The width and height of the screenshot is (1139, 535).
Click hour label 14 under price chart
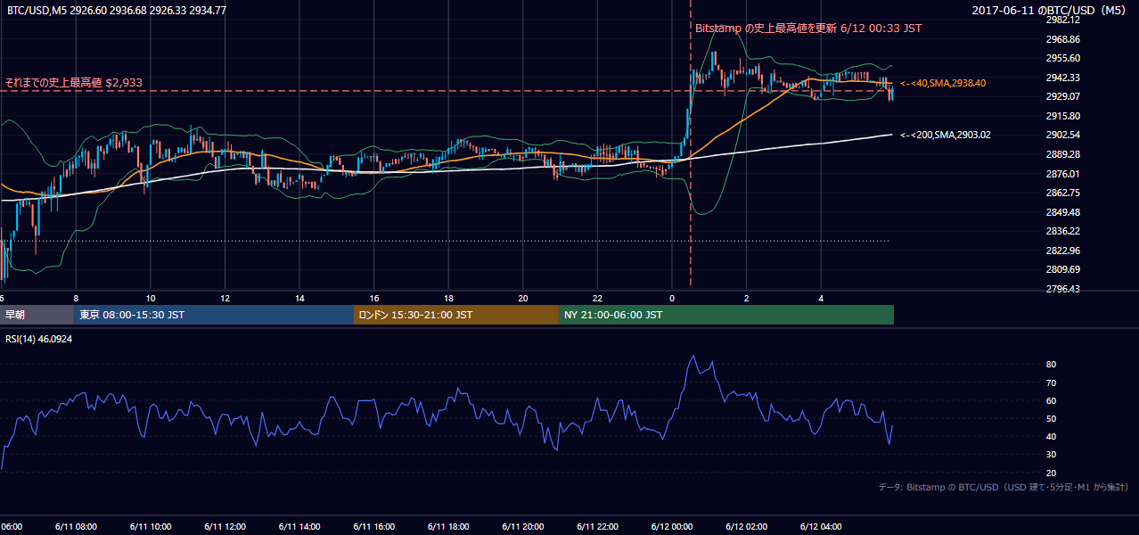[299, 299]
